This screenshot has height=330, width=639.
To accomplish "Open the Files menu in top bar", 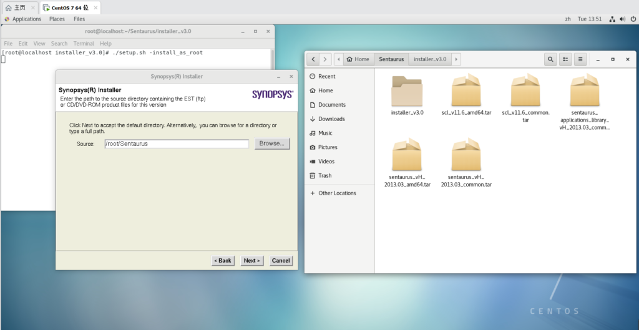I will tap(79, 19).
